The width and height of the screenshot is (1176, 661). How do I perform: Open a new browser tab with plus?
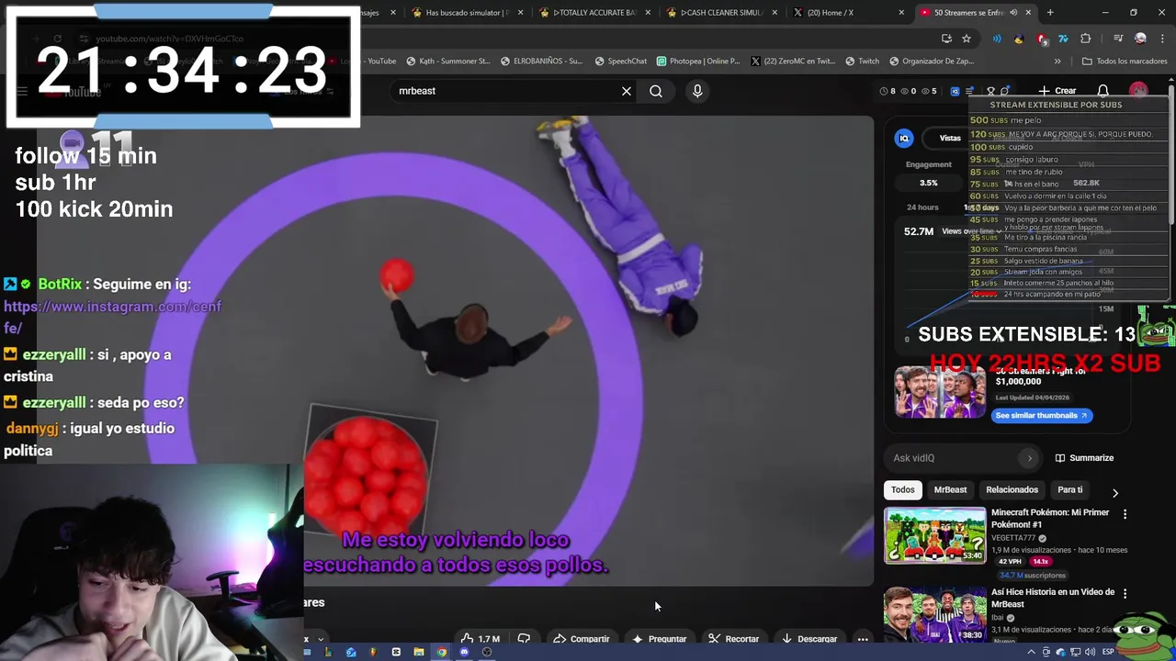pyautogui.click(x=1050, y=13)
